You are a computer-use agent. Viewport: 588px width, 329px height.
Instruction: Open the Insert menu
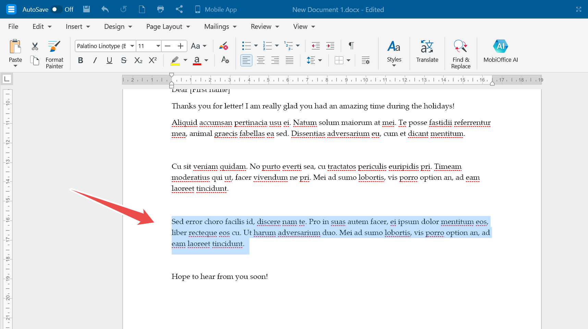78,26
